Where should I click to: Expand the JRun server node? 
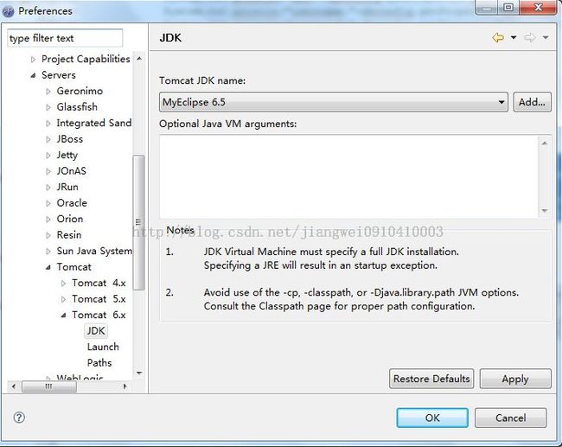click(48, 187)
